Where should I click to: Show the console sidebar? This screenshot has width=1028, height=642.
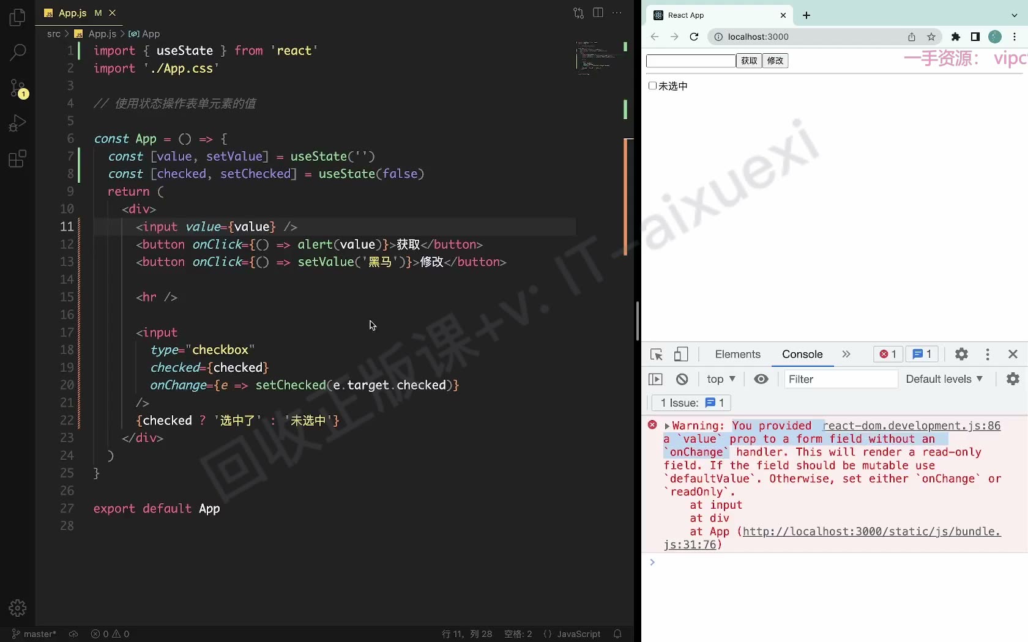[x=655, y=379]
